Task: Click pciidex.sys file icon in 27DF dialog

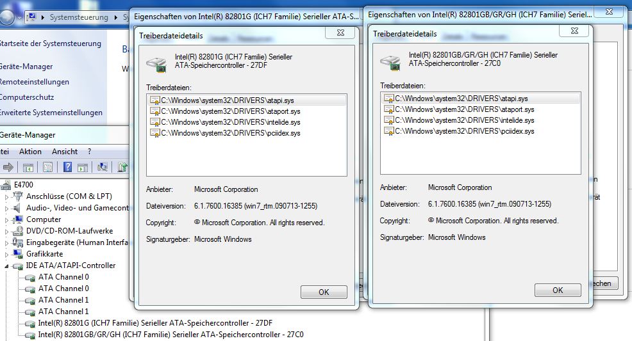Action: [x=154, y=132]
